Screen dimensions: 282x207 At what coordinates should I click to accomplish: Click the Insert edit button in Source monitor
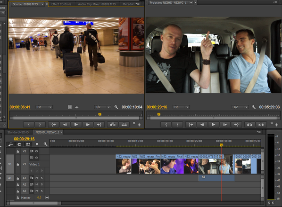point(113,125)
